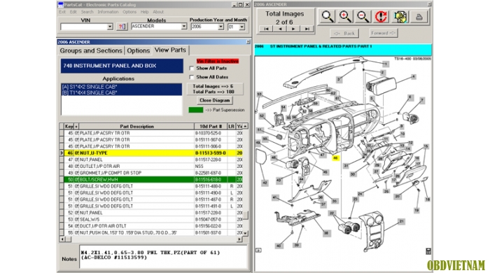This screenshot has height=273, width=490.
Task: Click the 740 INSTRUMENT PANEL AND BOX header
Action: tap(122, 66)
